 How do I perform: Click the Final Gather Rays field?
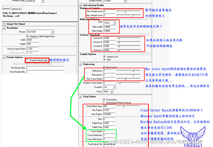coord(109,106)
